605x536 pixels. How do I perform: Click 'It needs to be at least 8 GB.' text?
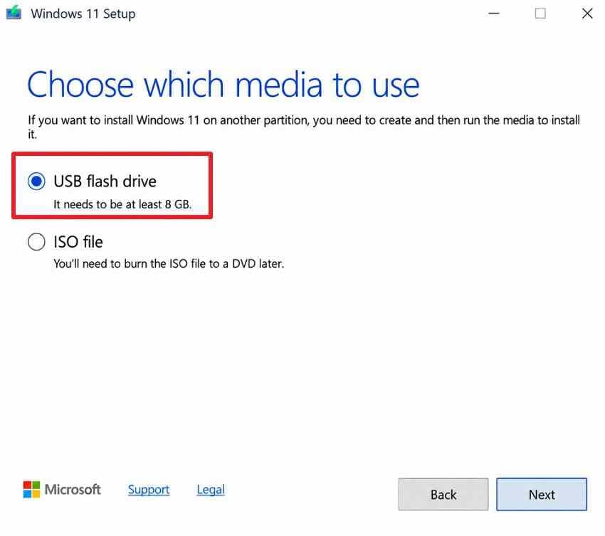click(x=122, y=204)
